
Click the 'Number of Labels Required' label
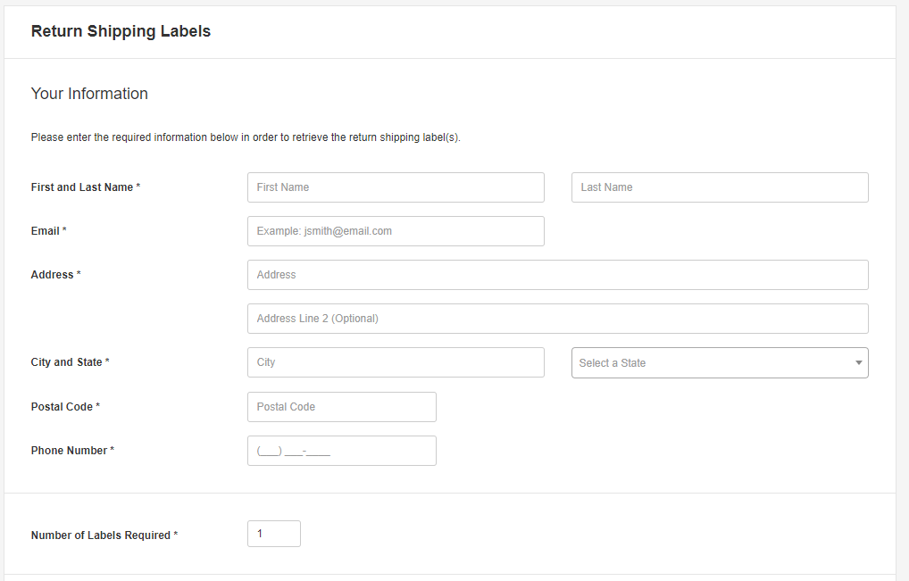click(101, 535)
